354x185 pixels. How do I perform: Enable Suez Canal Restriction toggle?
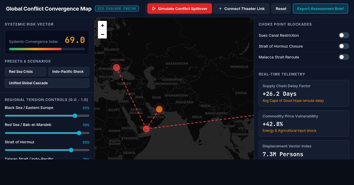pos(344,35)
